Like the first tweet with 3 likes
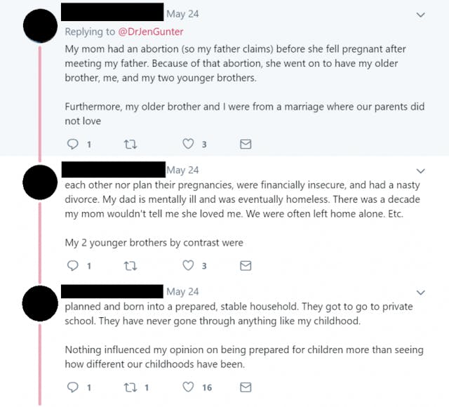 [x=188, y=145]
